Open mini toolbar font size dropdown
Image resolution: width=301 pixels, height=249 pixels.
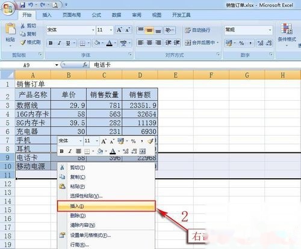pyautogui.click(x=97, y=141)
